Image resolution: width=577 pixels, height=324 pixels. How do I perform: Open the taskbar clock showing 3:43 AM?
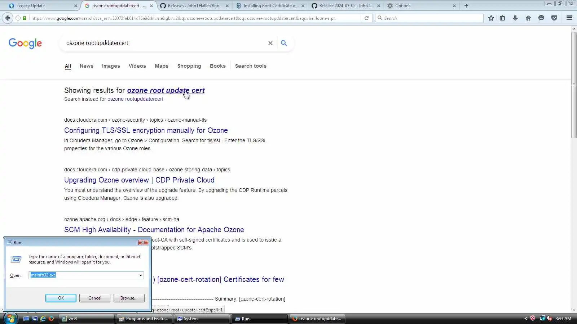[563, 319]
